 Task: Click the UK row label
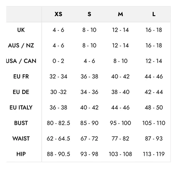click(21, 30)
